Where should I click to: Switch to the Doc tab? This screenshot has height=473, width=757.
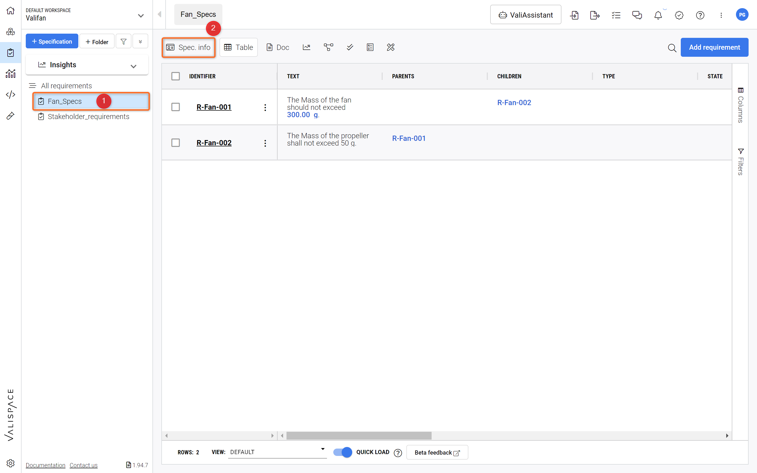tap(278, 47)
